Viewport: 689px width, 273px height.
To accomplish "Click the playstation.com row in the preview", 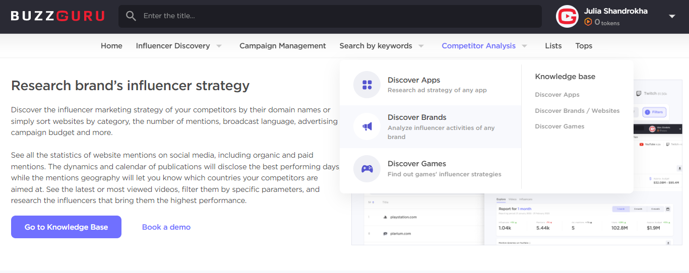I will pyautogui.click(x=423, y=217).
